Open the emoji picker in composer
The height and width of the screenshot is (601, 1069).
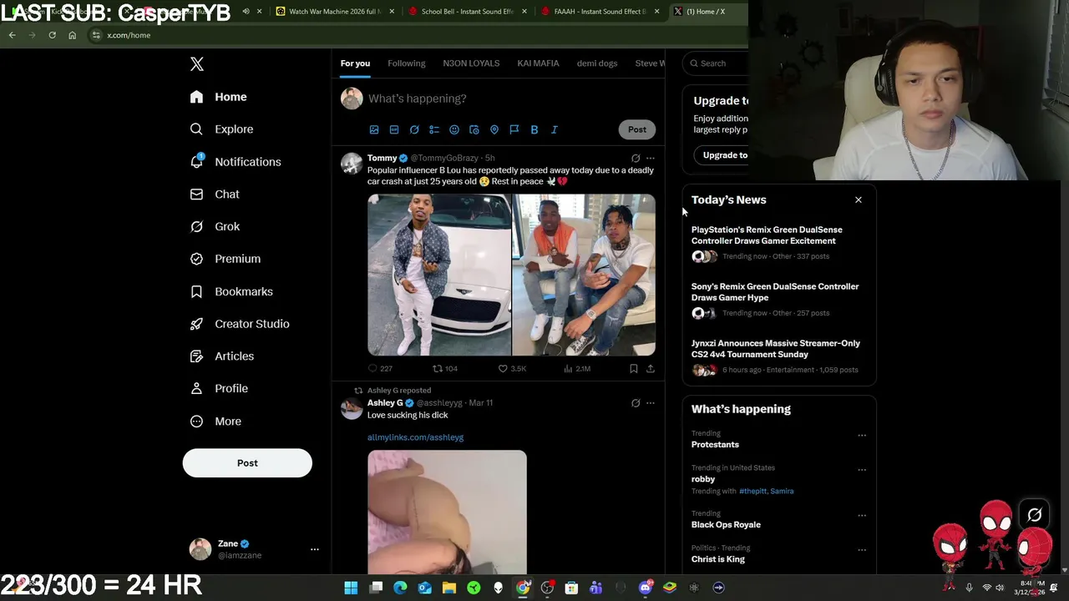pyautogui.click(x=454, y=130)
